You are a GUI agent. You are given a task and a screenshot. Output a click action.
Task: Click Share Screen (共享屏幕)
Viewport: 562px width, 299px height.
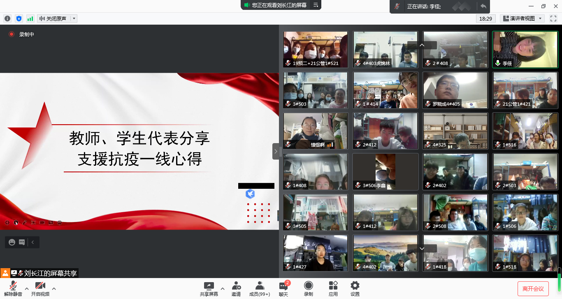pyautogui.click(x=209, y=288)
